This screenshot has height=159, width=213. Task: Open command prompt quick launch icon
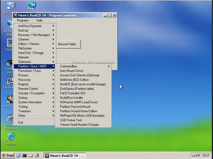click(x=25, y=155)
